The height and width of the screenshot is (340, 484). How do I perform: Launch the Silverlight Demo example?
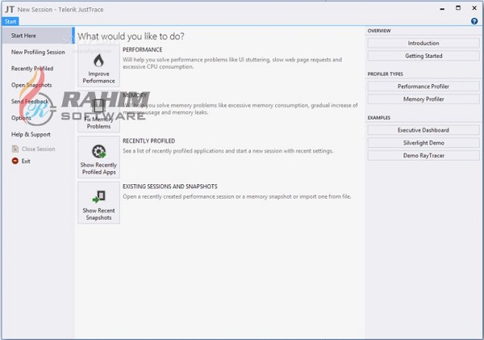tap(423, 143)
